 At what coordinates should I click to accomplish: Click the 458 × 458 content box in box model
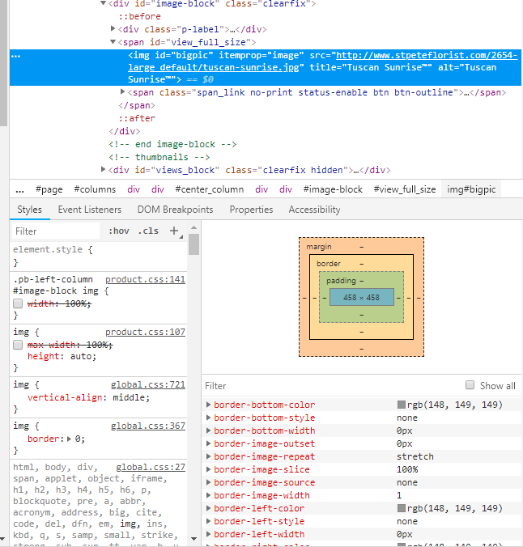[x=361, y=298]
